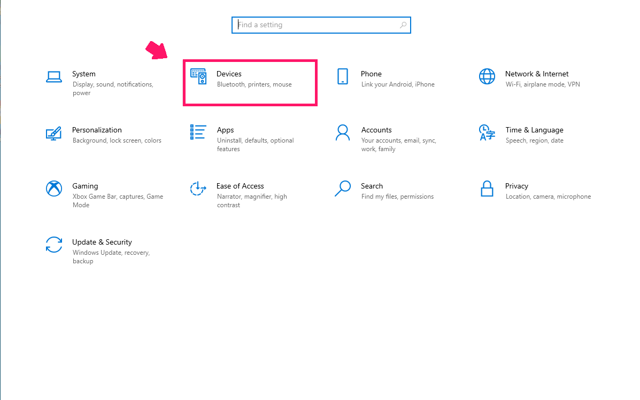Open Apps settings title
The width and height of the screenshot is (640, 400).
click(x=225, y=130)
